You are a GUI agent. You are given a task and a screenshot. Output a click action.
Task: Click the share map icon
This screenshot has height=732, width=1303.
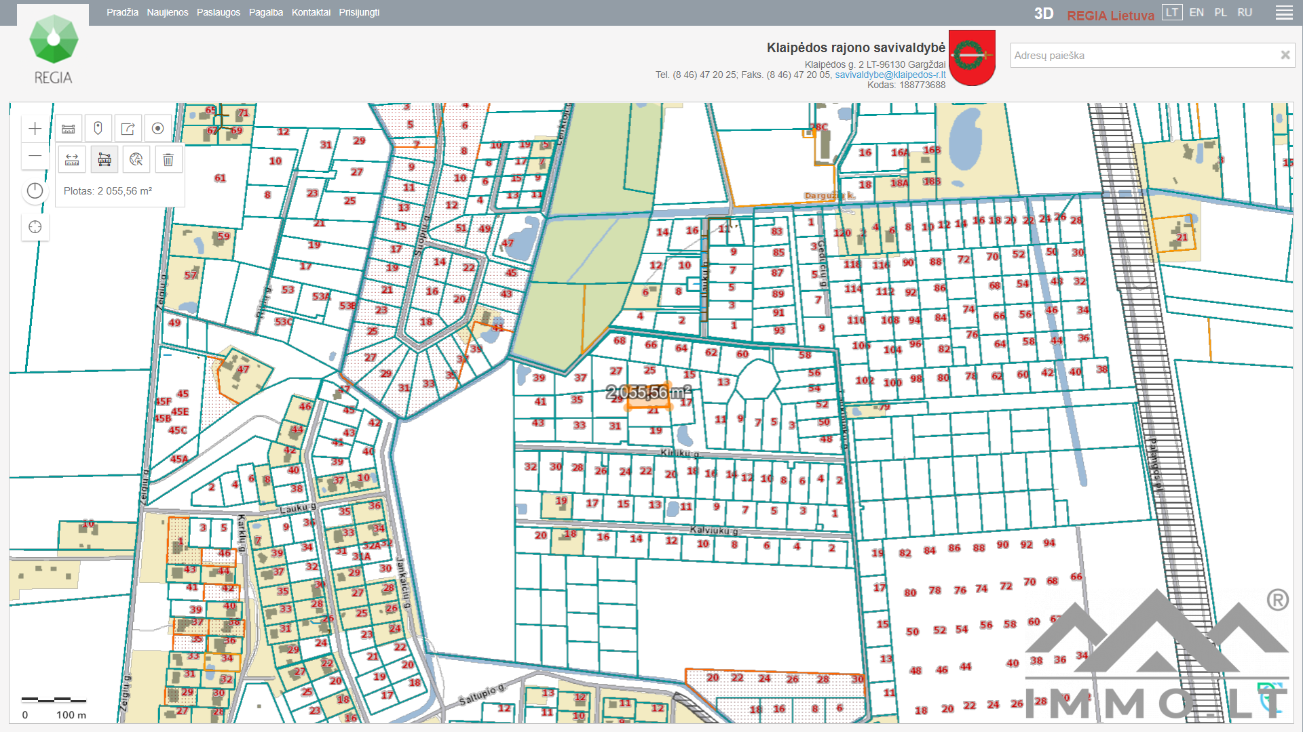click(x=128, y=129)
